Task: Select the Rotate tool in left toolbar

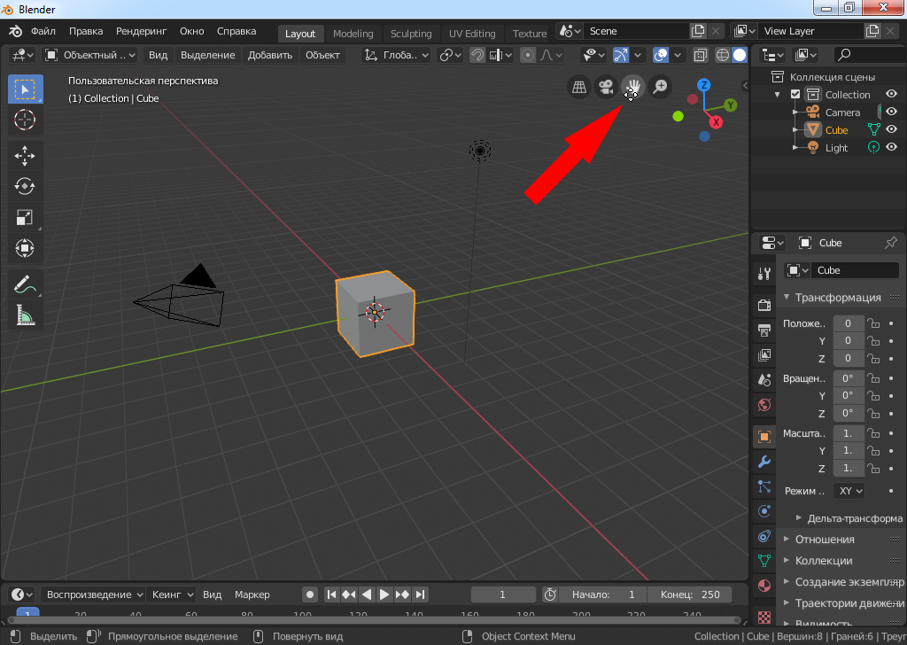Action: pos(25,186)
